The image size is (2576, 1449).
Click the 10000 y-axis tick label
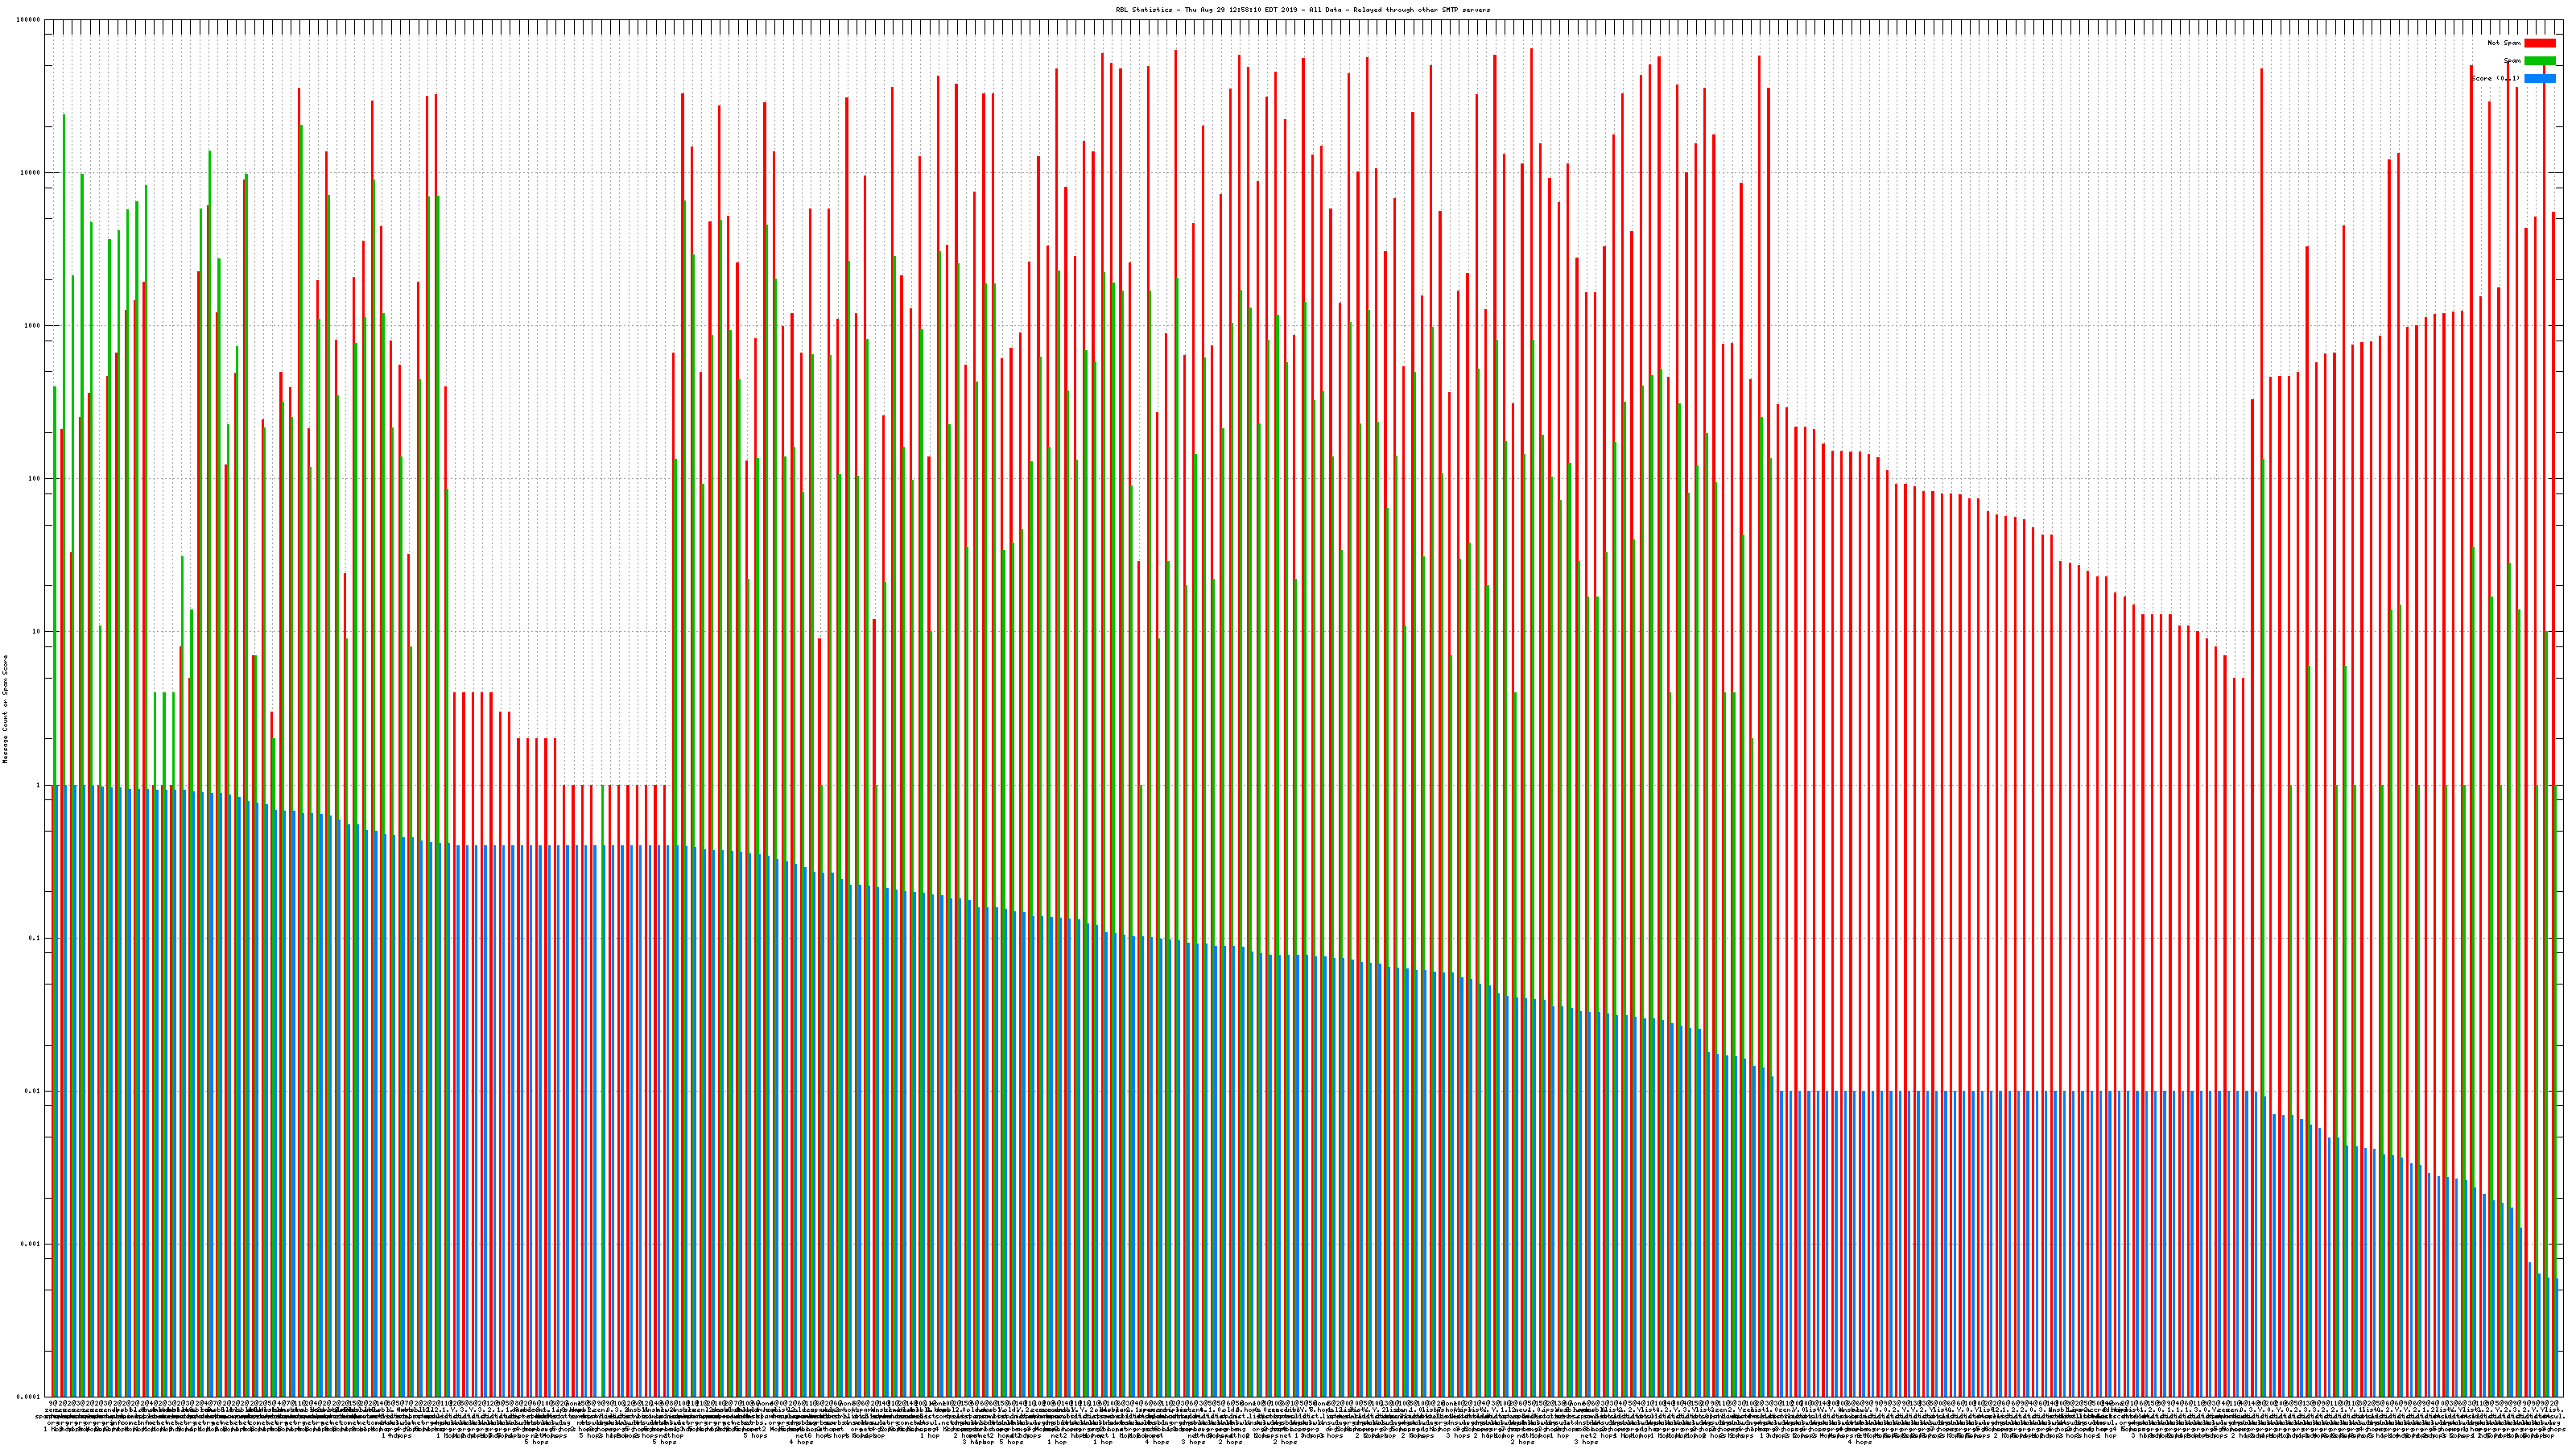click(31, 173)
